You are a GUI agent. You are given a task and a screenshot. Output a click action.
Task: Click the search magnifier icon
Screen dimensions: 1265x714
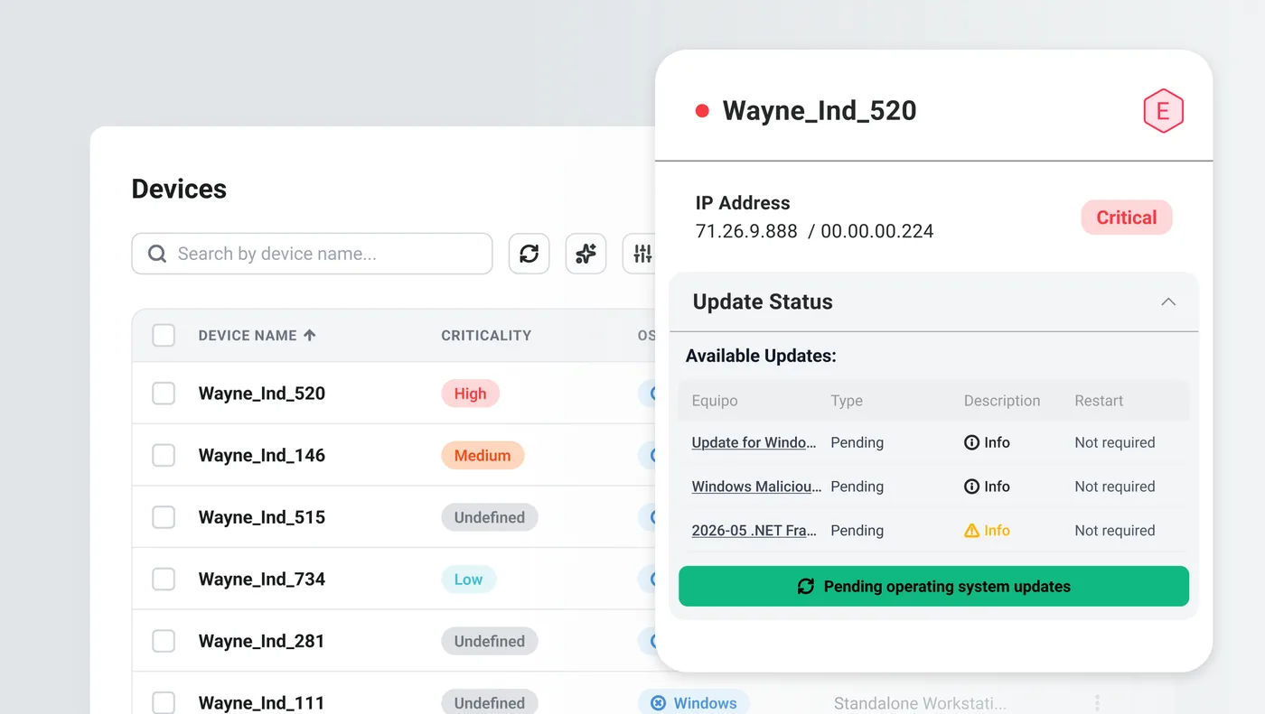(157, 254)
